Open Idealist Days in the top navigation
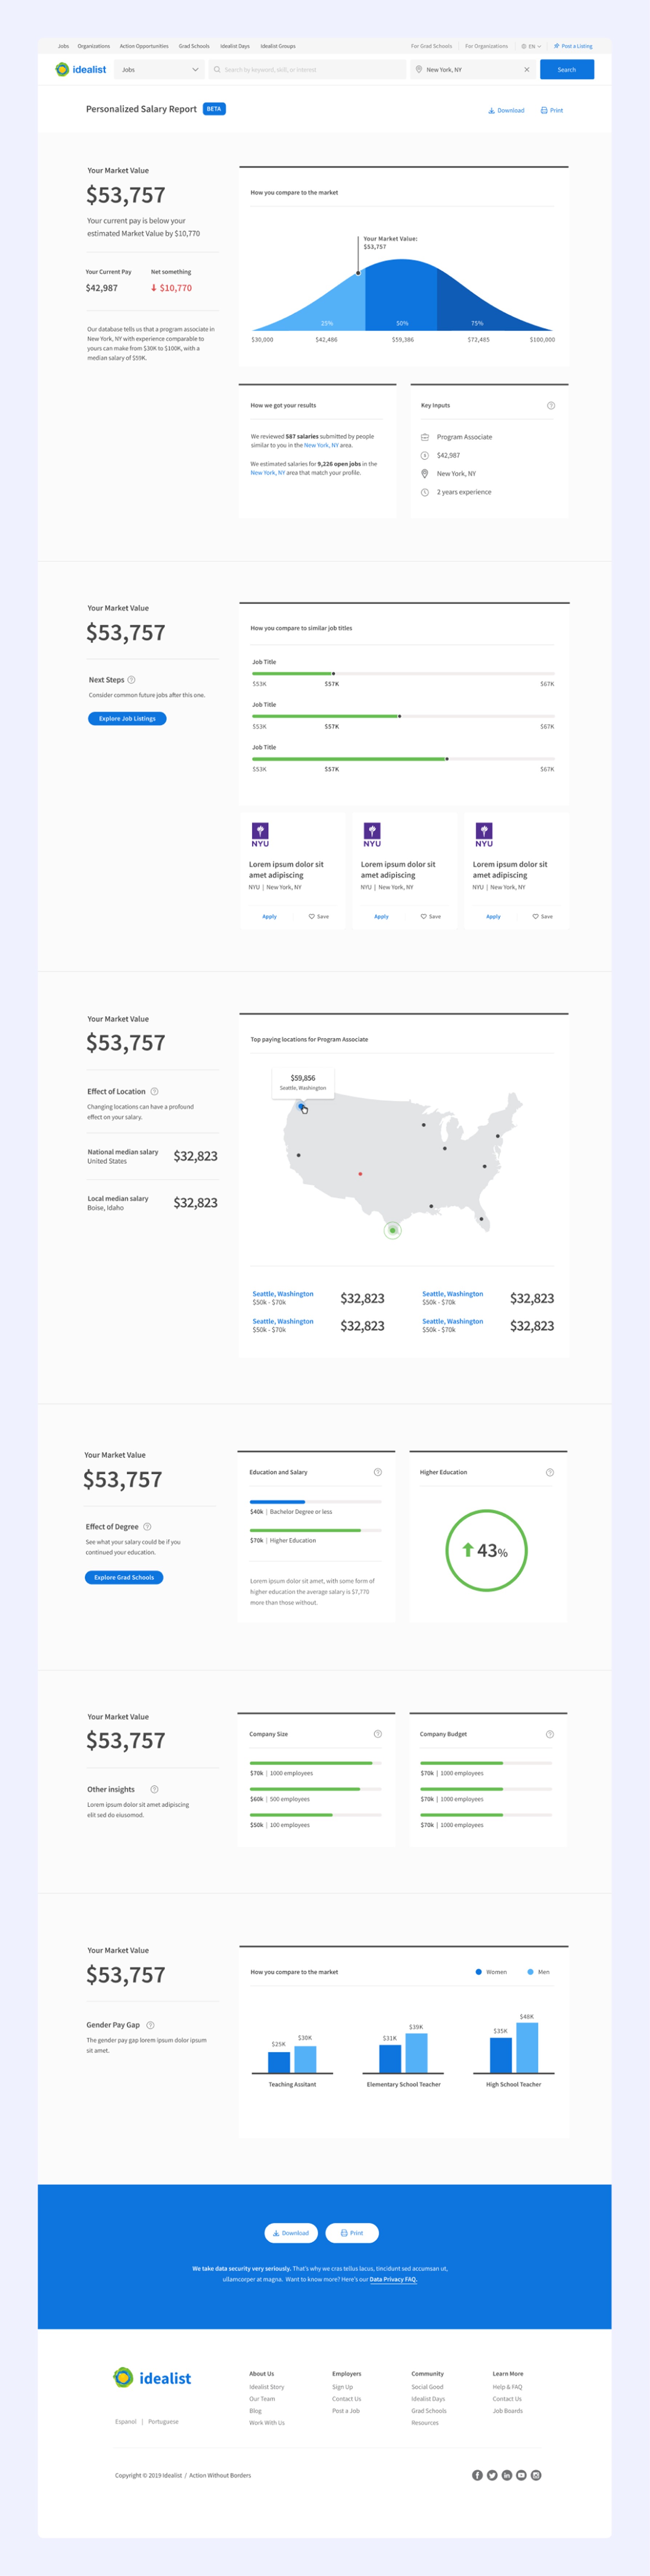This screenshot has width=650, height=2576. (x=235, y=46)
